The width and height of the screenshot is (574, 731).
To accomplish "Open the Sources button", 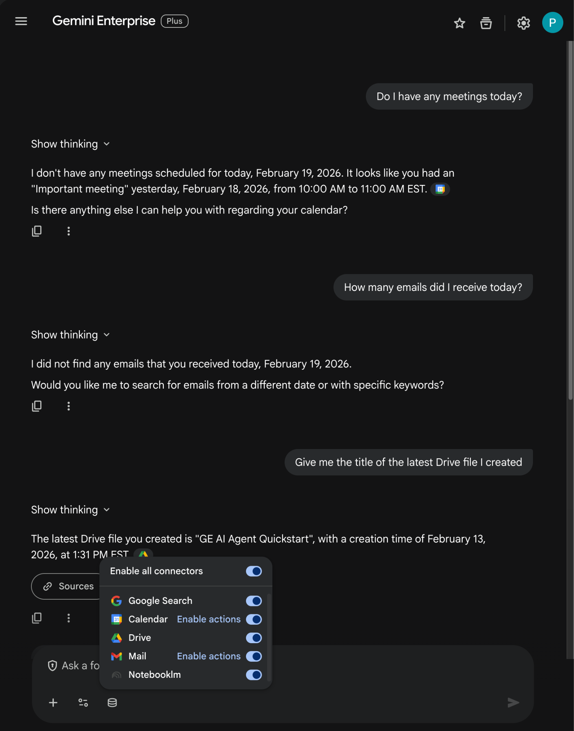I will [69, 586].
